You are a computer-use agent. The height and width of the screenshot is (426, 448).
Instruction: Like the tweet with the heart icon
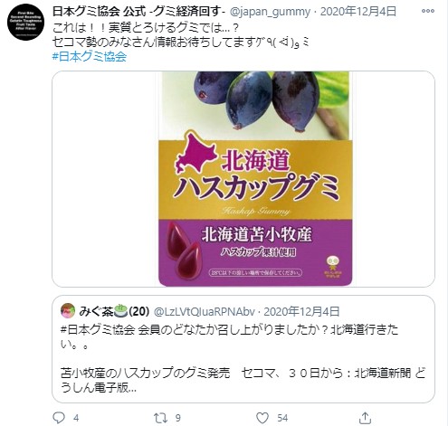[x=262, y=418]
